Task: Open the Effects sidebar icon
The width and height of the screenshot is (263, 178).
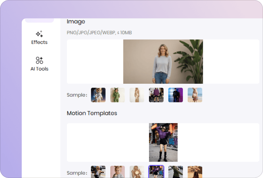Action: coord(39,34)
